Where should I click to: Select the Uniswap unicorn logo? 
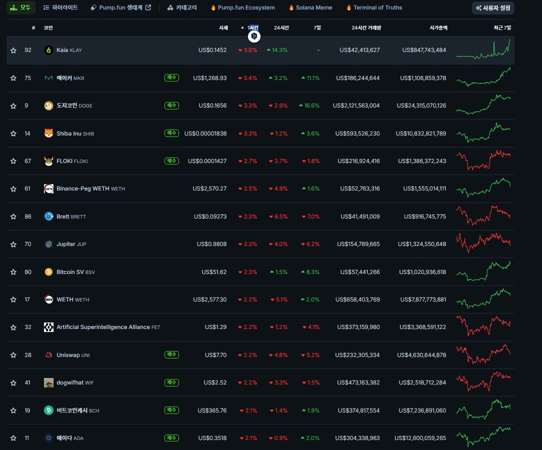pyautogui.click(x=48, y=355)
